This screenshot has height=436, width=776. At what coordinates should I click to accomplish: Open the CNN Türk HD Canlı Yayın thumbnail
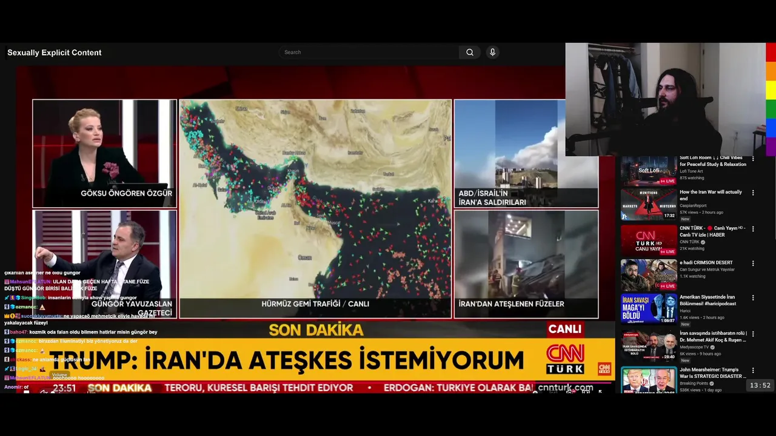(x=648, y=240)
